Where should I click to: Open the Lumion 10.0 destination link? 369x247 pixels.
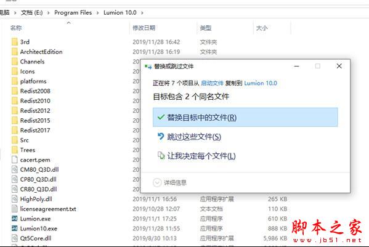[x=261, y=83]
